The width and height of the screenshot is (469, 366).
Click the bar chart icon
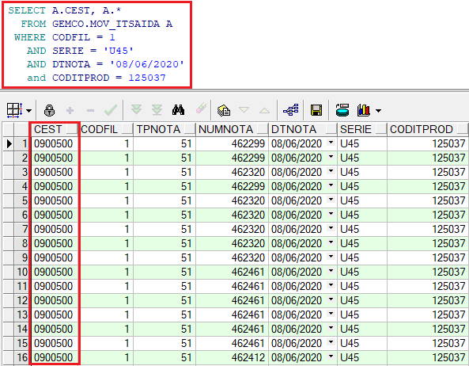pyautogui.click(x=364, y=110)
